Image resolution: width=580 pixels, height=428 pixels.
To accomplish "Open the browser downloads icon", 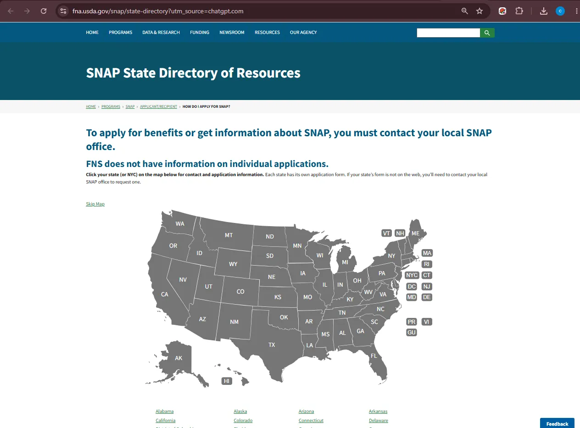I will (544, 11).
